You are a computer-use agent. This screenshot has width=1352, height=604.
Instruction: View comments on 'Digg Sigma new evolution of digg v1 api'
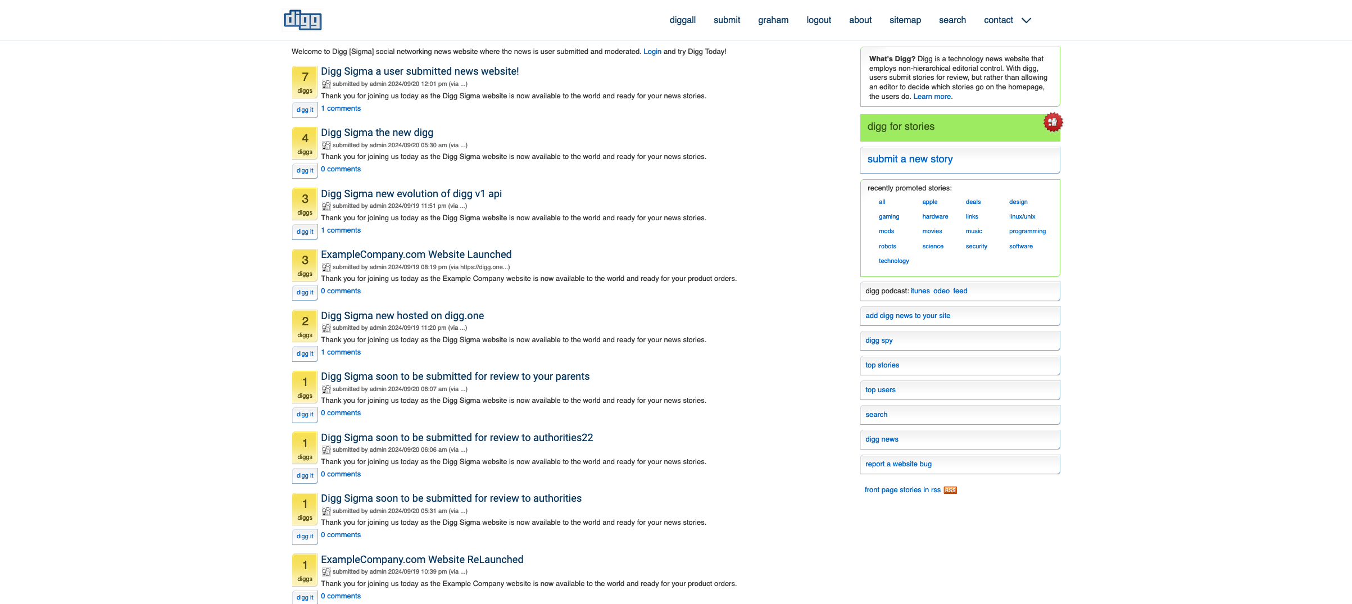(x=341, y=230)
